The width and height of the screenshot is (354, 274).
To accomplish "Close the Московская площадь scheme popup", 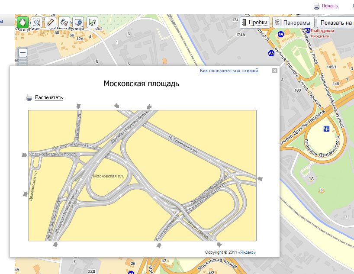I will click(274, 71).
